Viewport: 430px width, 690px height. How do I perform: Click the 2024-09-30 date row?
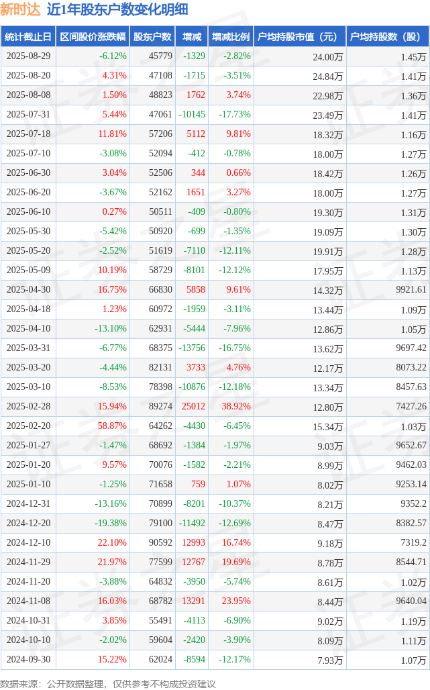tap(215, 660)
